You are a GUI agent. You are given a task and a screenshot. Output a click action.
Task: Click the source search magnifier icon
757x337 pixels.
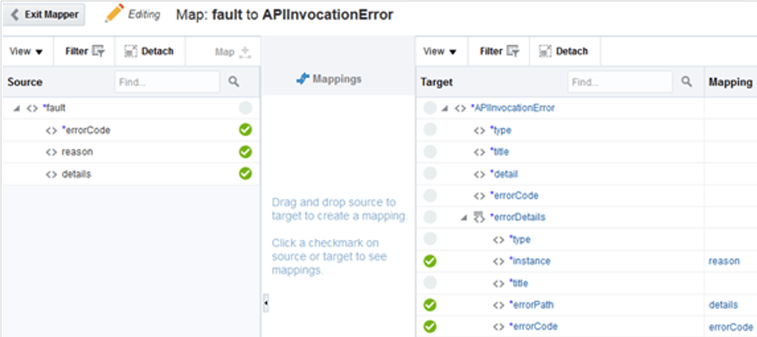tap(233, 82)
